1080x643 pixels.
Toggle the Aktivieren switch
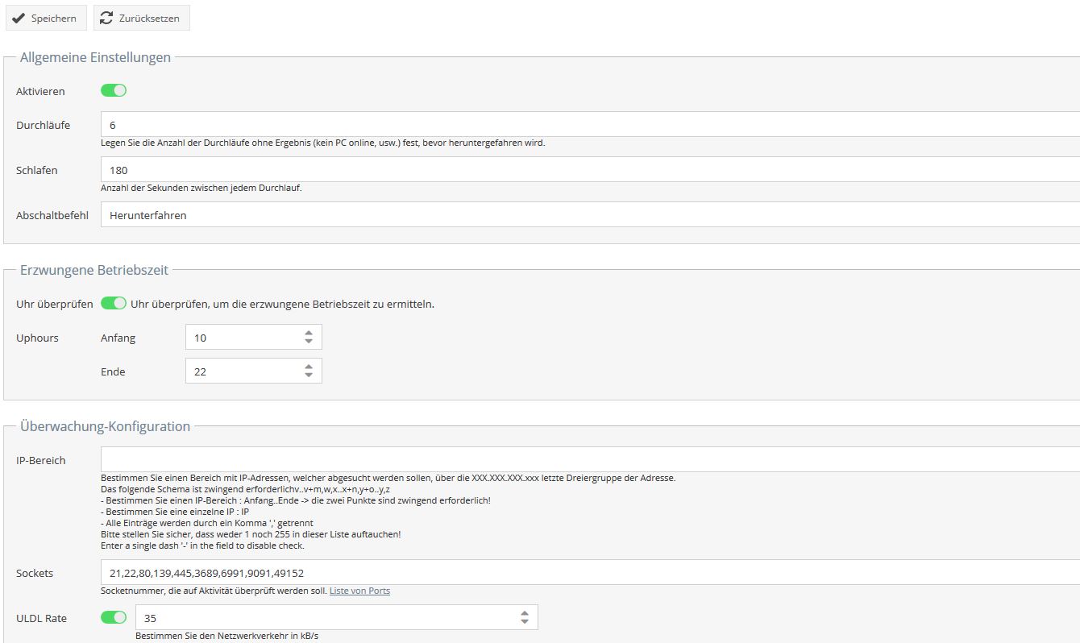114,90
